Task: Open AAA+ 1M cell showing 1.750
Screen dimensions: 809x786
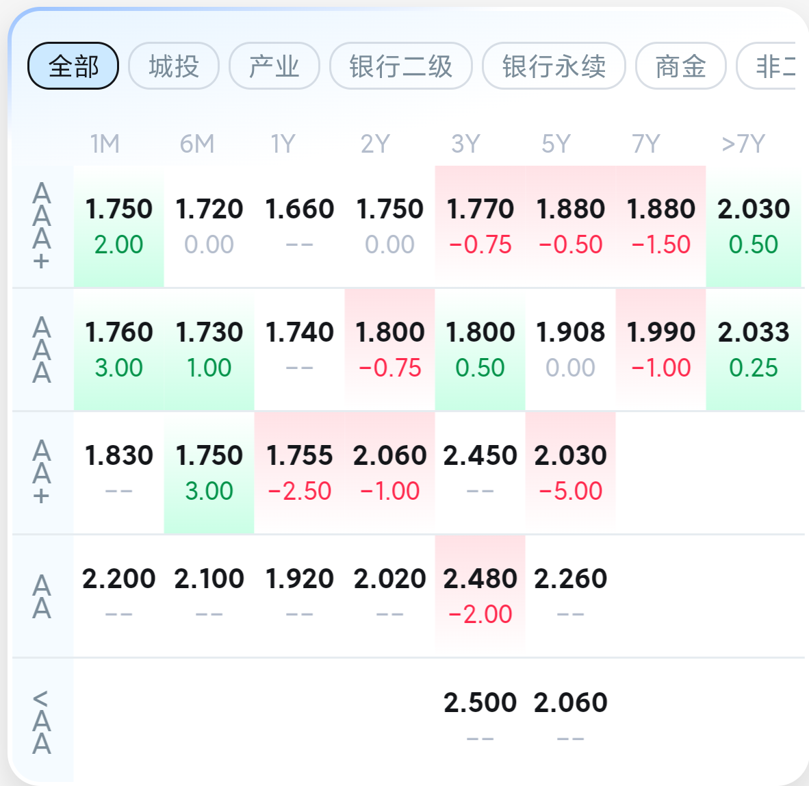Action: [x=119, y=226]
